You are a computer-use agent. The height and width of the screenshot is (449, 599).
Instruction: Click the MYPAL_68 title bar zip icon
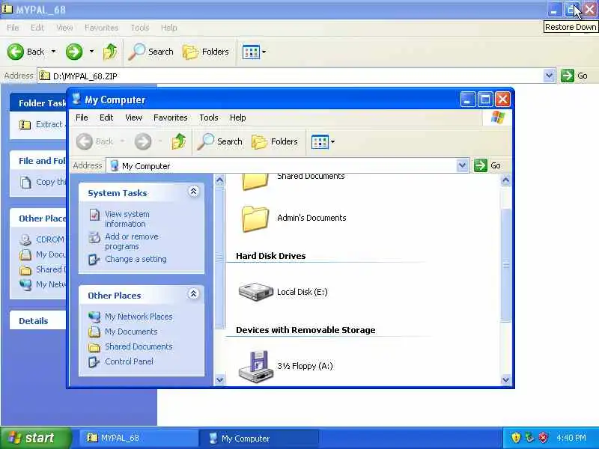7,9
